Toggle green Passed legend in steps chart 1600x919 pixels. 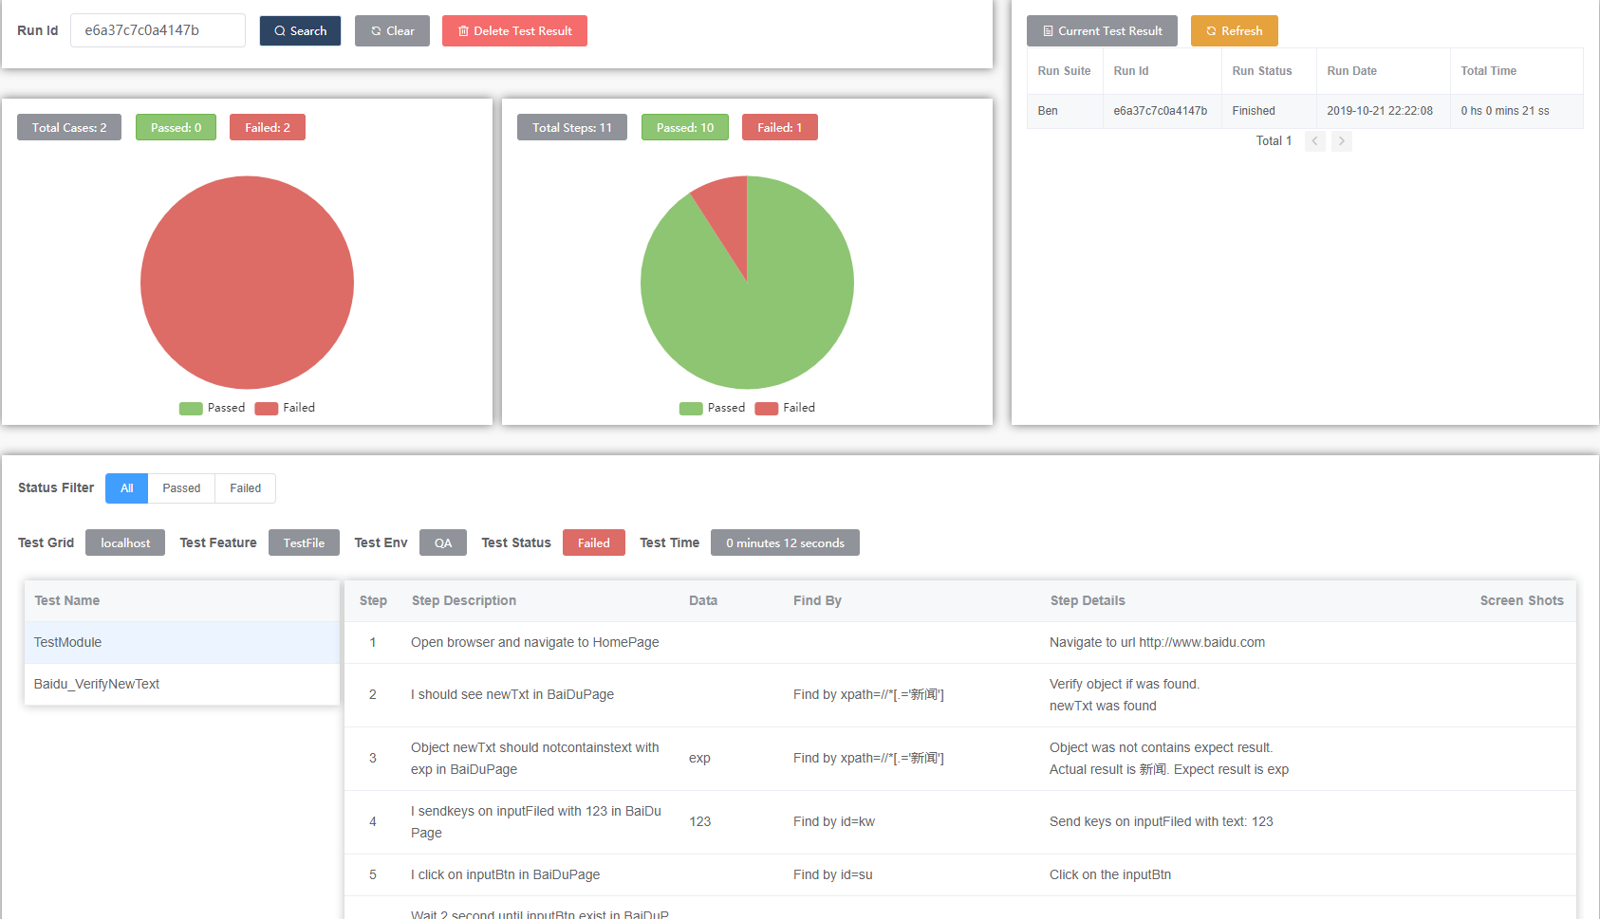coord(713,408)
